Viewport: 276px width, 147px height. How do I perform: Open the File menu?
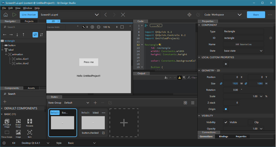click(4, 8)
